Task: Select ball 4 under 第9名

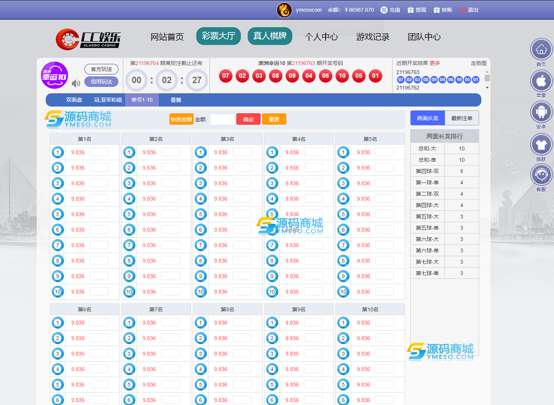Action: 272,369
